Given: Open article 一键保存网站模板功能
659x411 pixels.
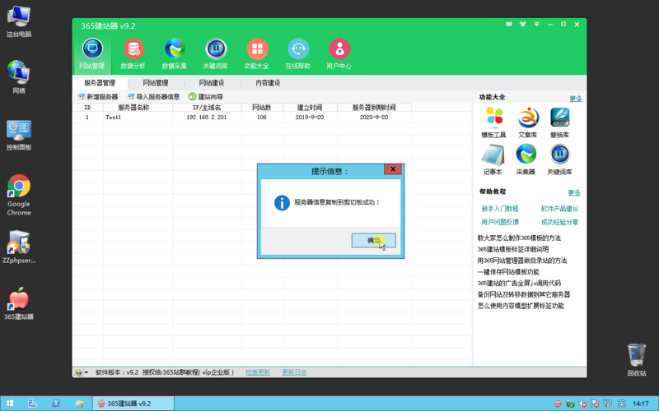Looking at the screenshot, I should tap(508, 272).
